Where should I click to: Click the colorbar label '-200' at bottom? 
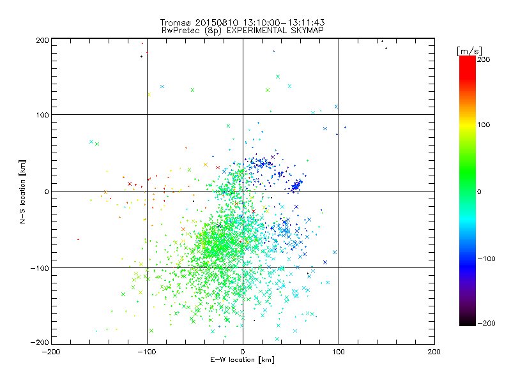486,323
